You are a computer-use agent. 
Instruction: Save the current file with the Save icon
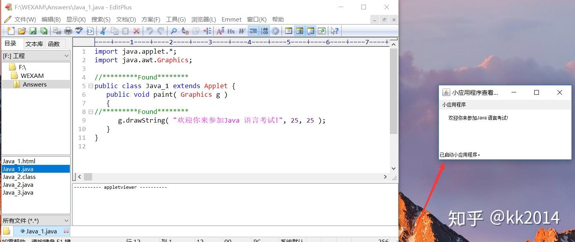click(x=33, y=31)
